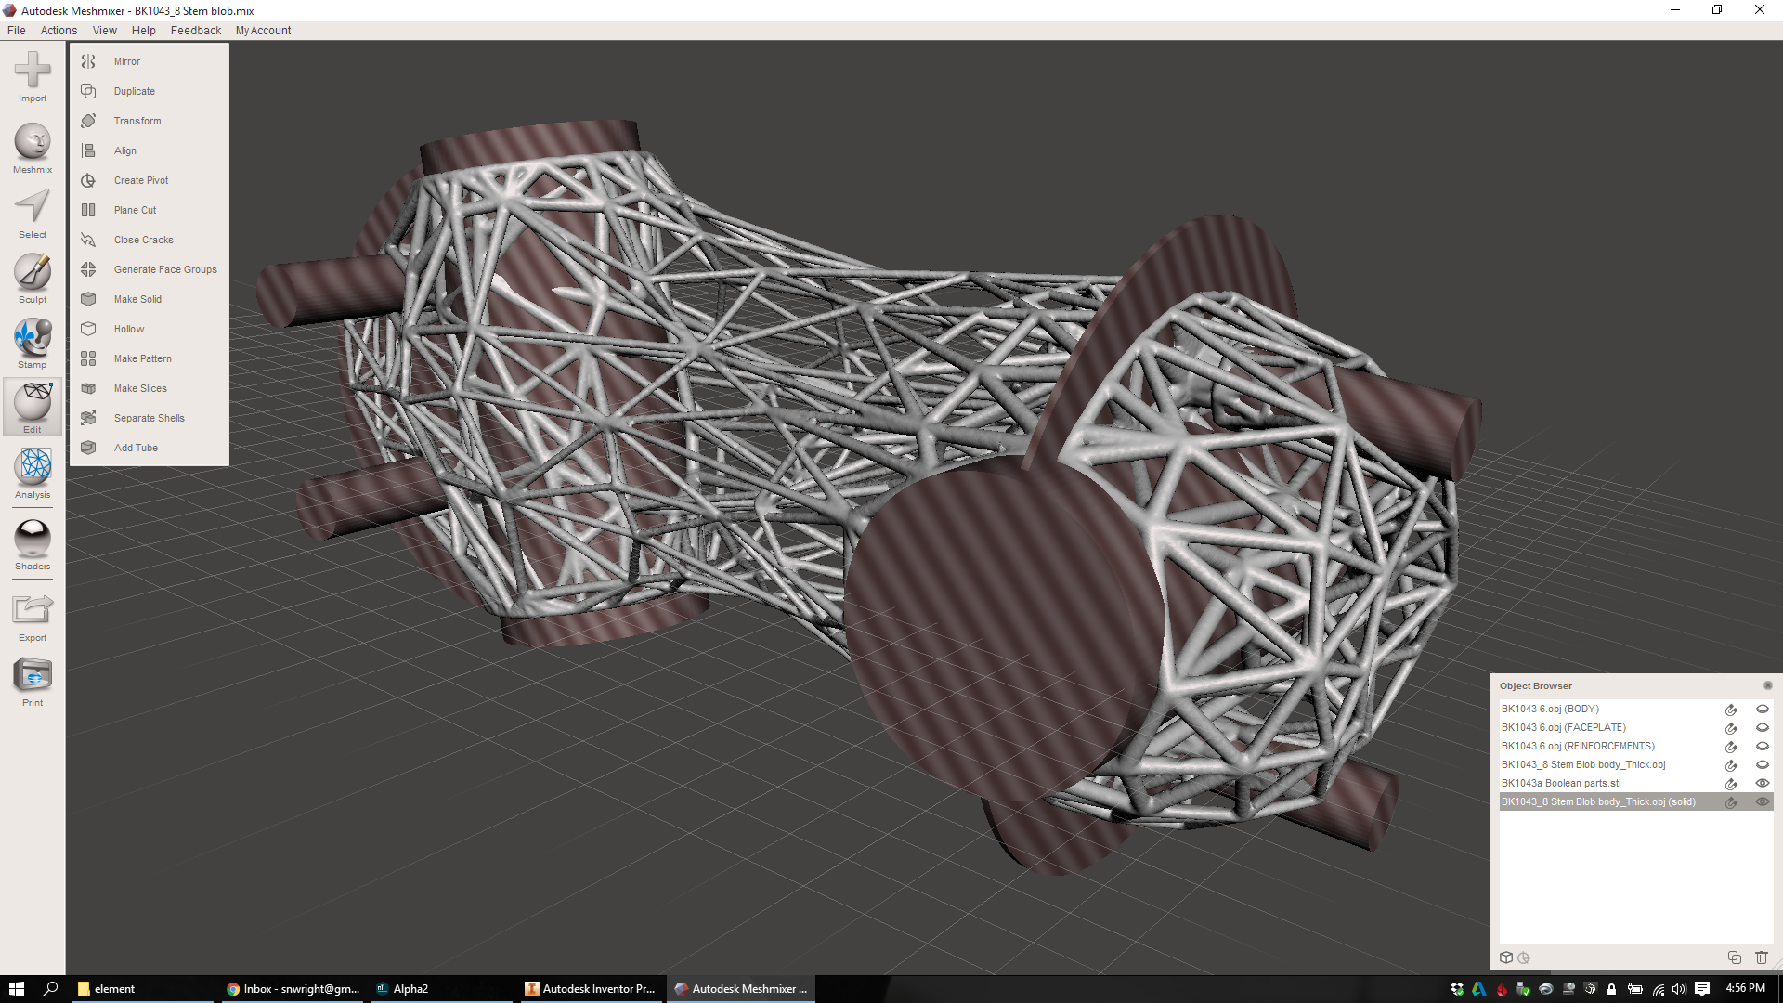Open the Meshmix tool
This screenshot has height=1003, width=1783.
[33, 143]
